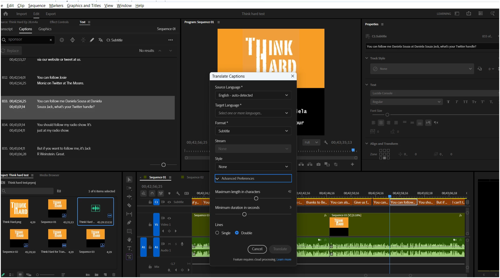The height and width of the screenshot is (278, 500).
Task: Open the Lucida Console font dropdown
Action: pos(434,93)
